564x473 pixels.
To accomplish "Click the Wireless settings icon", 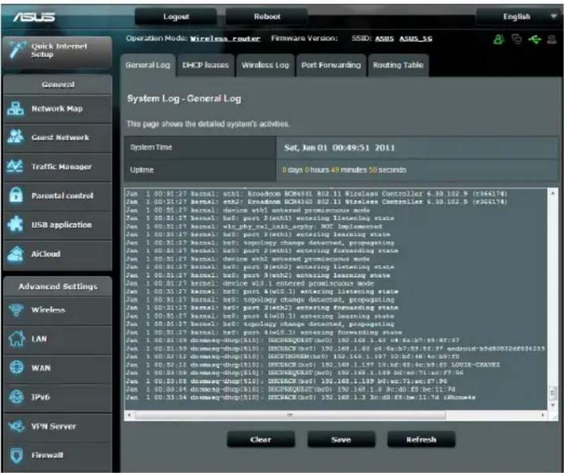I will (x=16, y=310).
